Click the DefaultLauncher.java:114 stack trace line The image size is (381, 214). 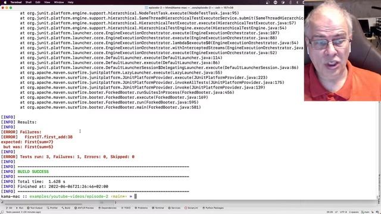[121, 58]
